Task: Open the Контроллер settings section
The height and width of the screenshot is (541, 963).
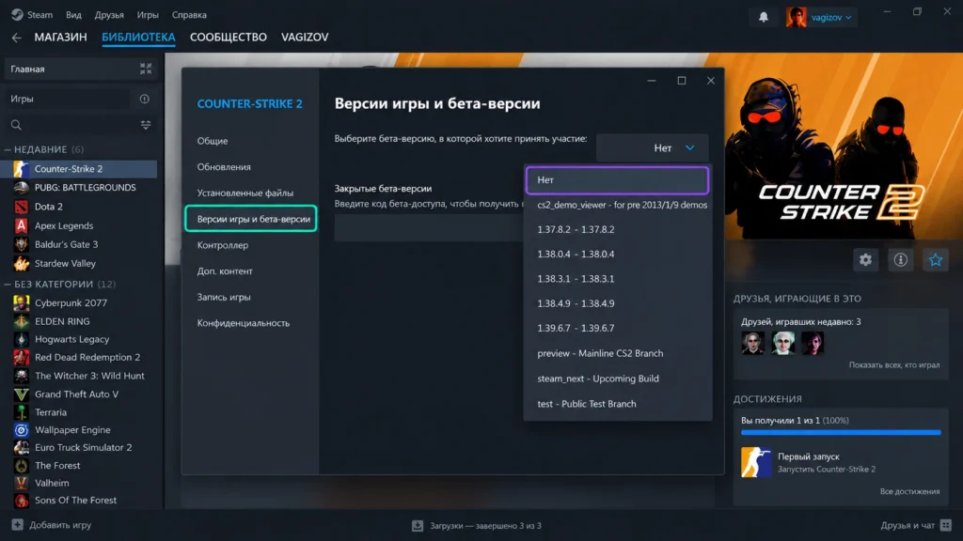Action: pyautogui.click(x=222, y=245)
